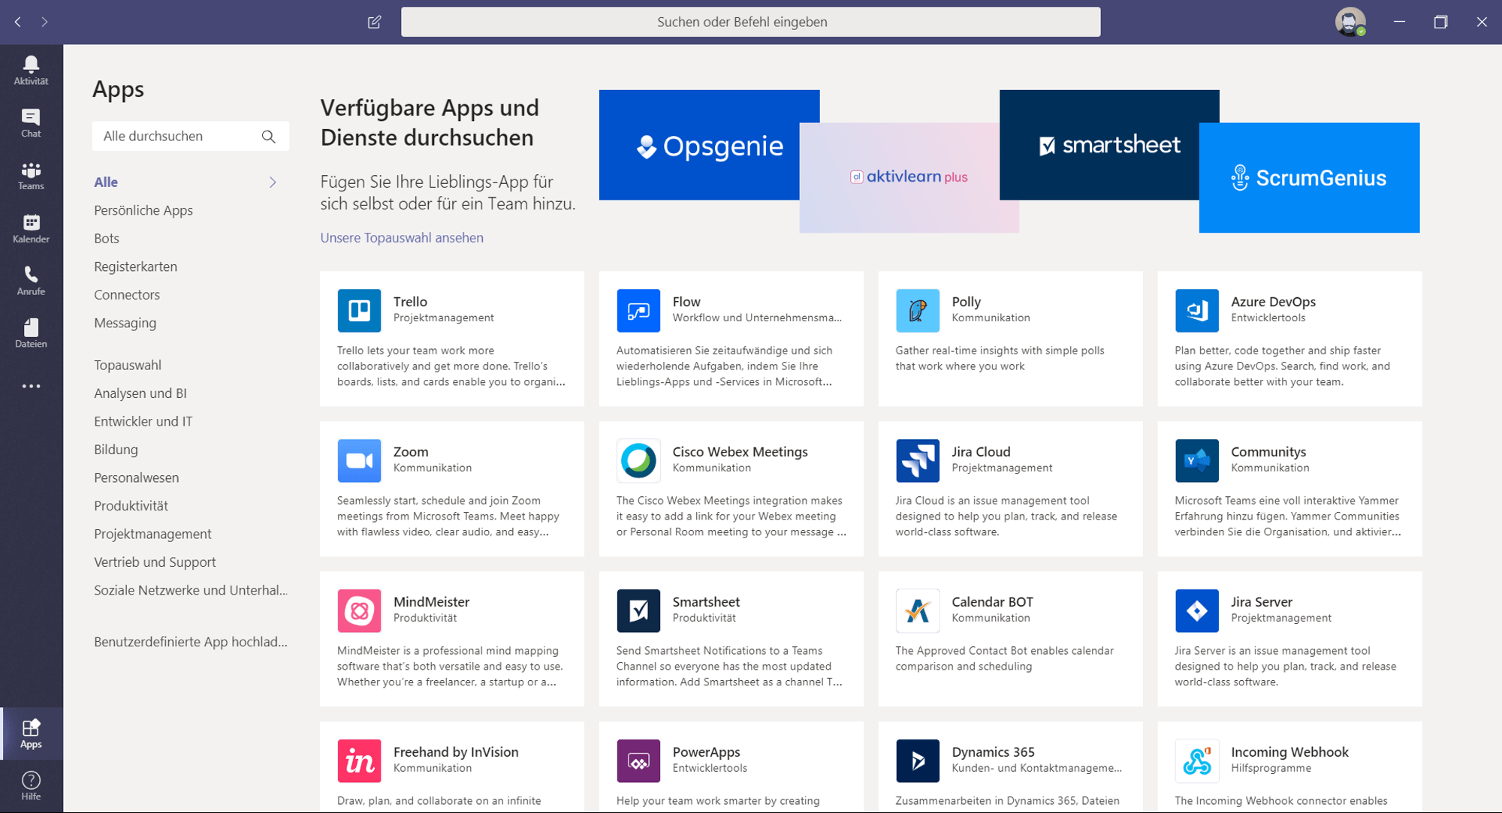Filter apps by Connectors
This screenshot has height=813, width=1502.
click(127, 295)
